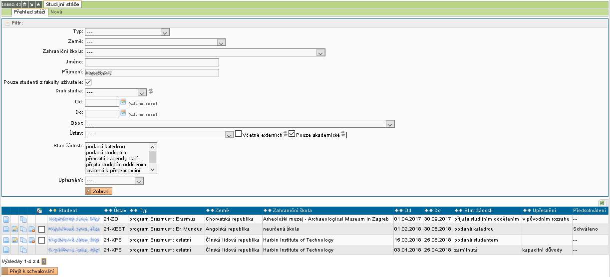Open the Země dropdown

(156, 42)
